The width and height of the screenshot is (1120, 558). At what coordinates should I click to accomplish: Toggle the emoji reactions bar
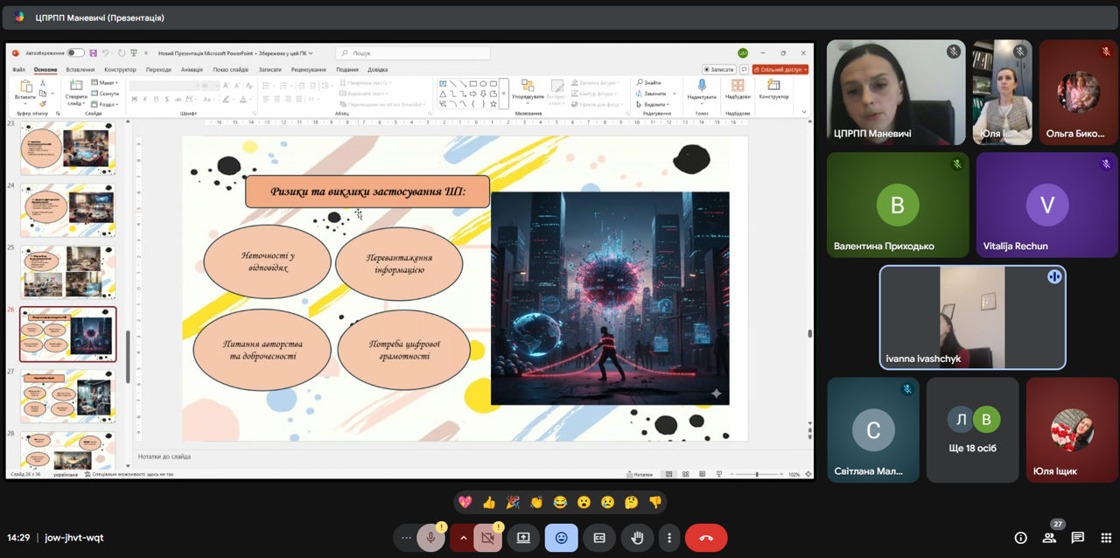pos(561,538)
